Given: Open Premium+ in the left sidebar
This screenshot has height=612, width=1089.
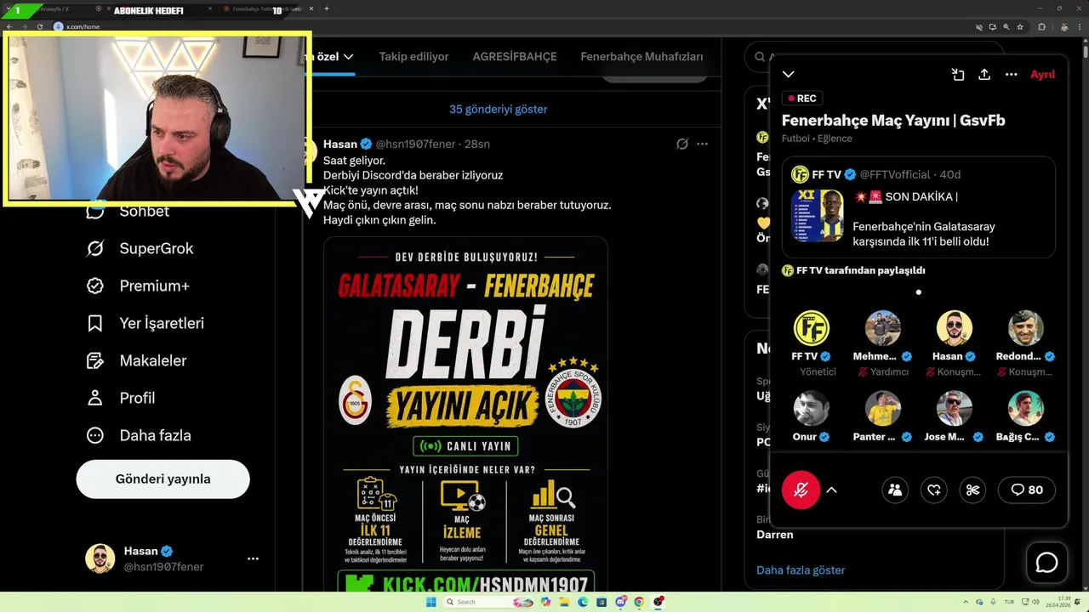Looking at the screenshot, I should coord(138,286).
